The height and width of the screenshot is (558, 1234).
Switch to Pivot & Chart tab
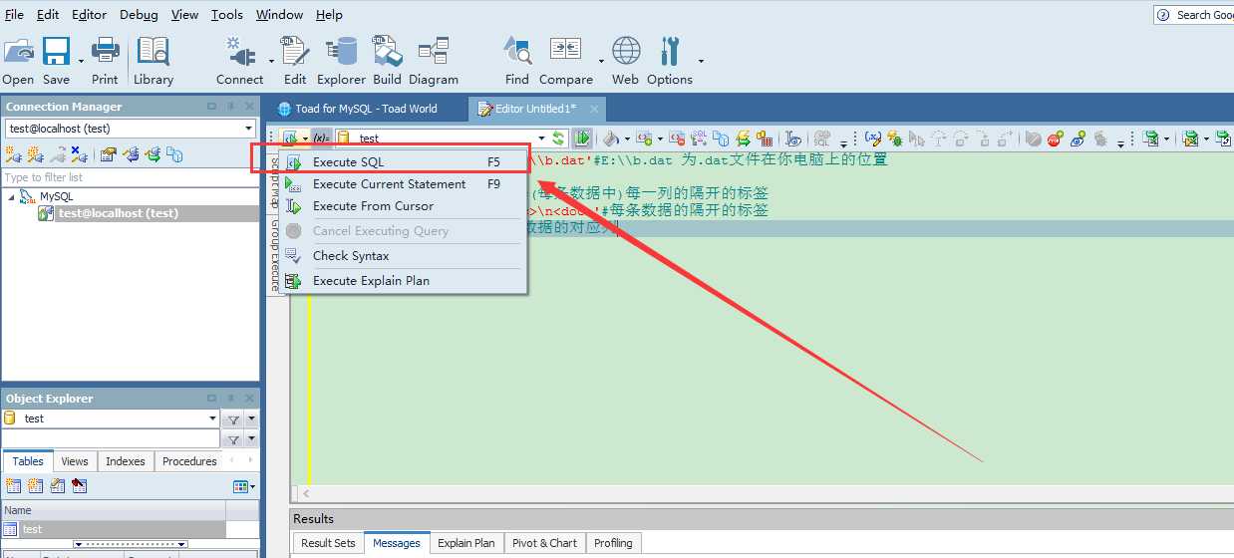coord(544,543)
